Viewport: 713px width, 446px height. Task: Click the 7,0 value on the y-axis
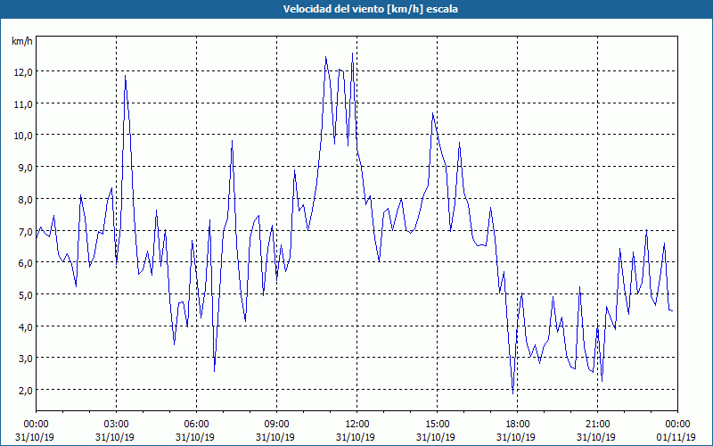click(25, 231)
